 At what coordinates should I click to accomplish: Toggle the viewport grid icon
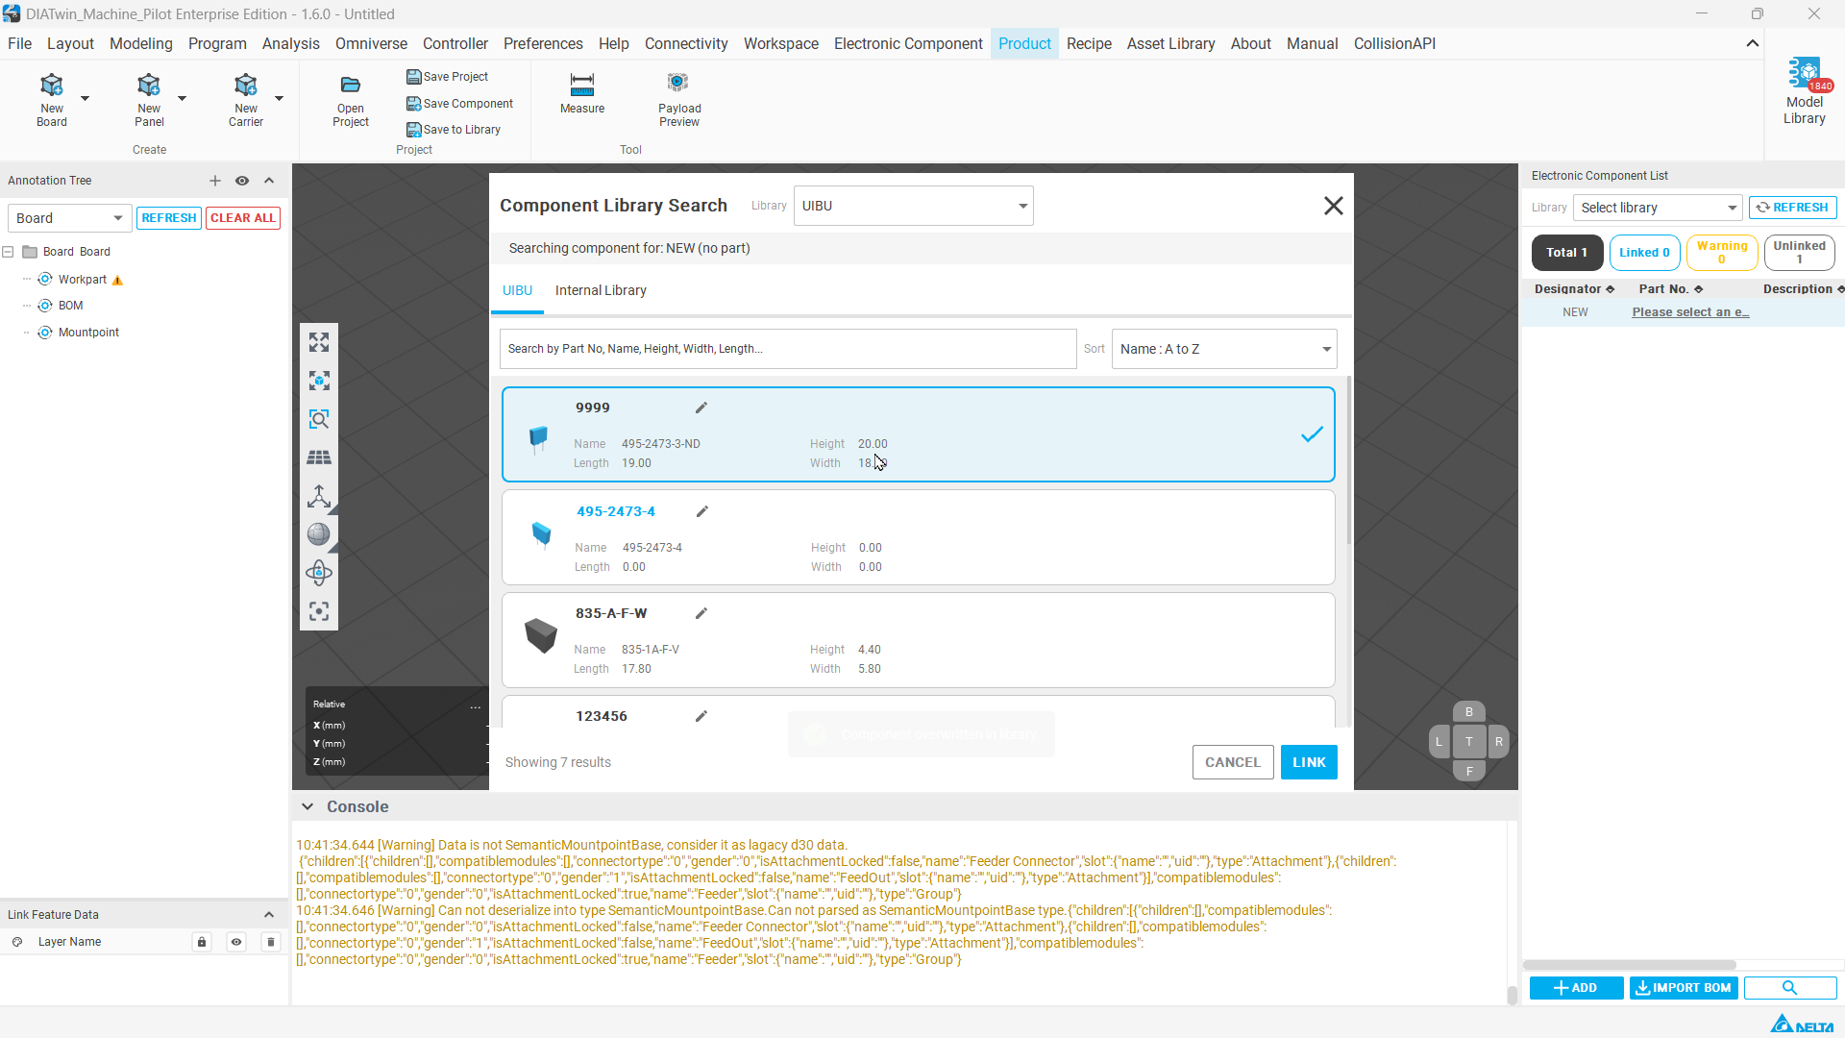(x=319, y=457)
